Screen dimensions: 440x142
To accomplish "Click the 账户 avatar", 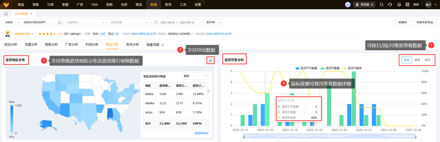I will click(x=428, y=4).
